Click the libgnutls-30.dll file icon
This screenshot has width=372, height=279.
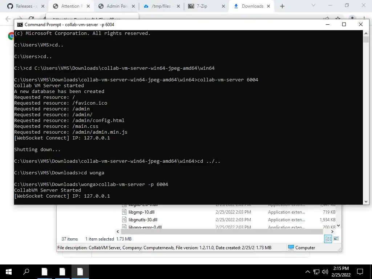click(124, 219)
